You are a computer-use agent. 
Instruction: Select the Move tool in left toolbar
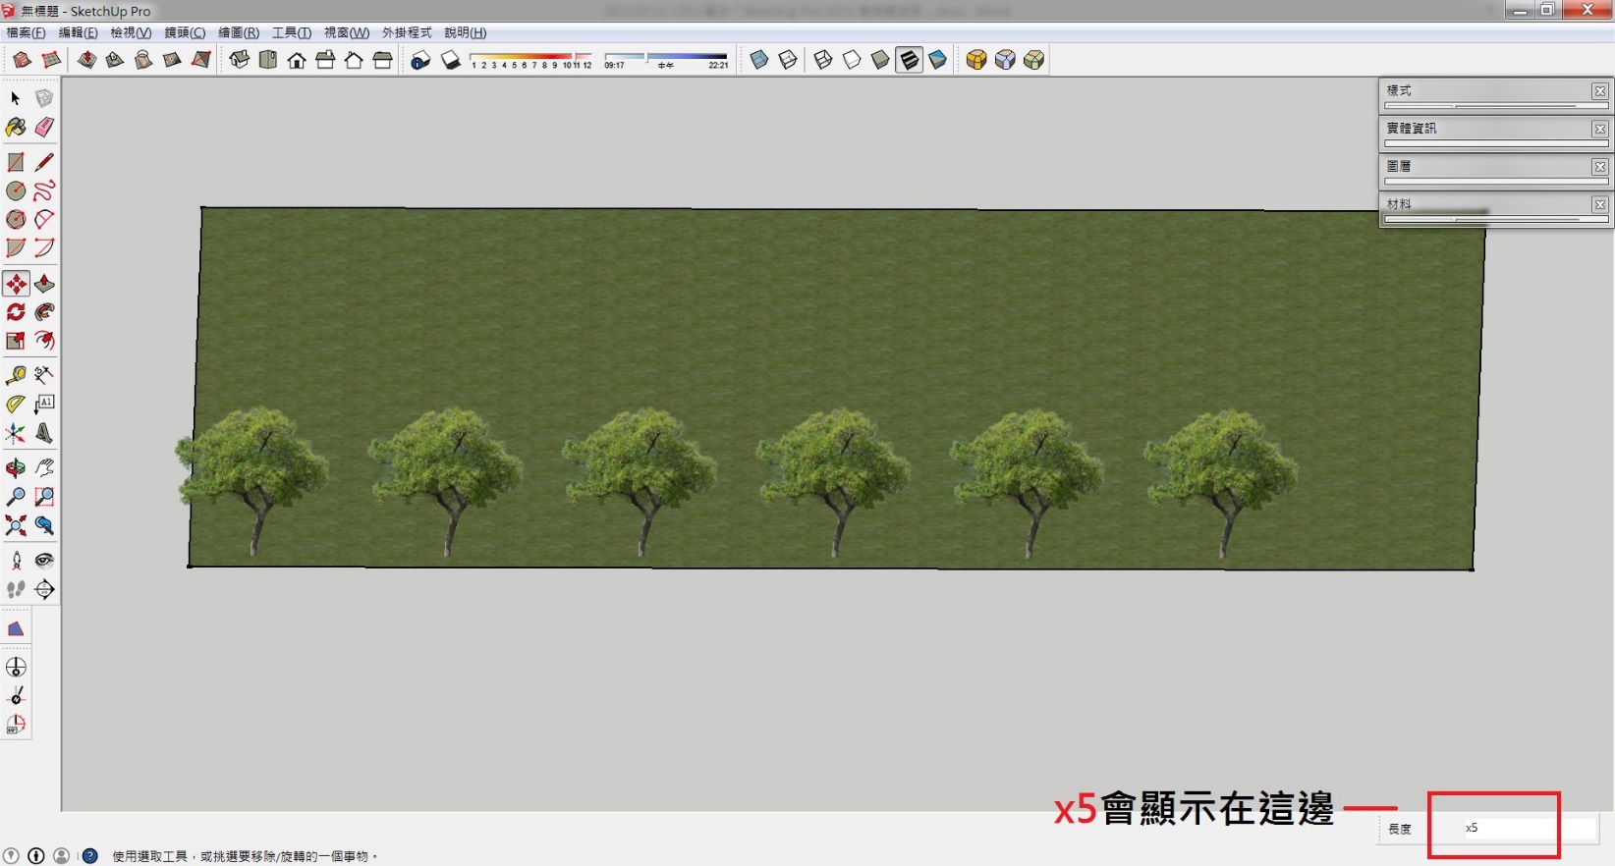(16, 284)
